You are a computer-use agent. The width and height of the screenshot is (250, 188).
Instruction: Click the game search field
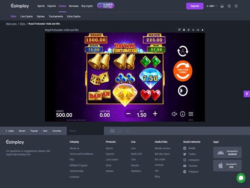click(85, 131)
